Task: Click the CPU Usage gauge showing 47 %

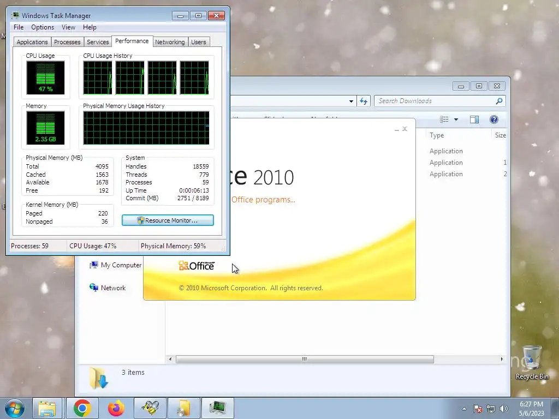Action: point(45,77)
